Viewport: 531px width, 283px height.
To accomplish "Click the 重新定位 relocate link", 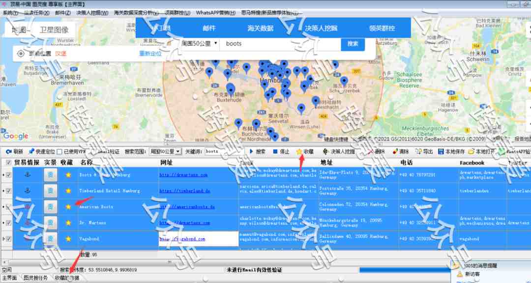I will point(150,54).
